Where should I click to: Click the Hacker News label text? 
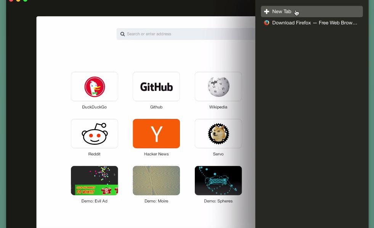pos(156,154)
